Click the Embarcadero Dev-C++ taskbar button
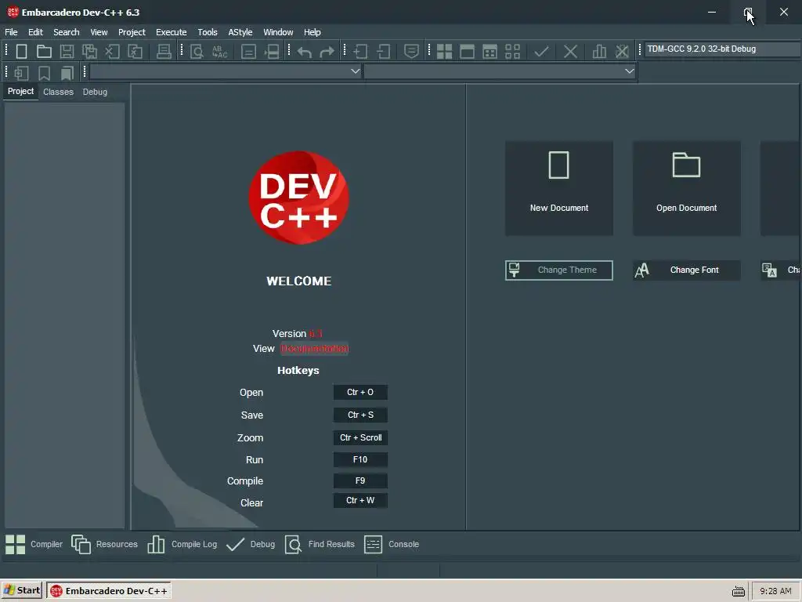 click(x=109, y=591)
